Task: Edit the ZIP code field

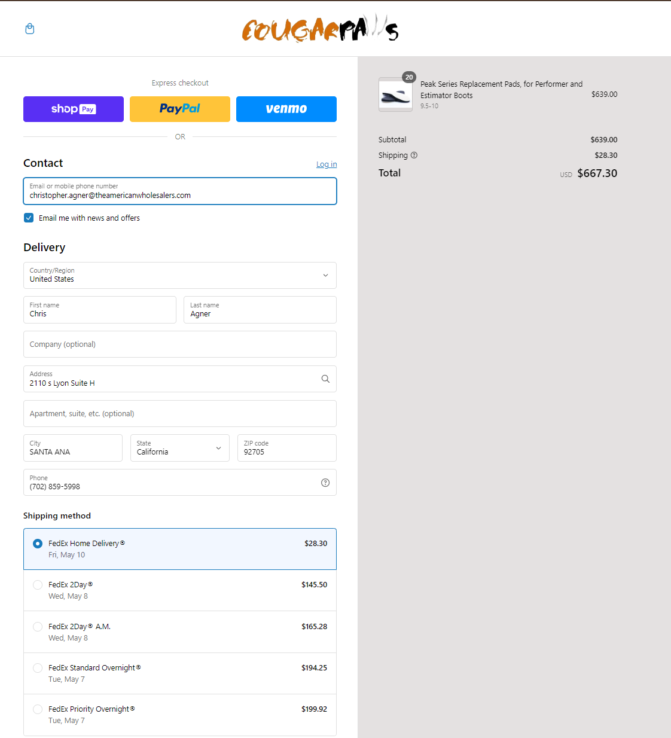Action: pyautogui.click(x=287, y=448)
